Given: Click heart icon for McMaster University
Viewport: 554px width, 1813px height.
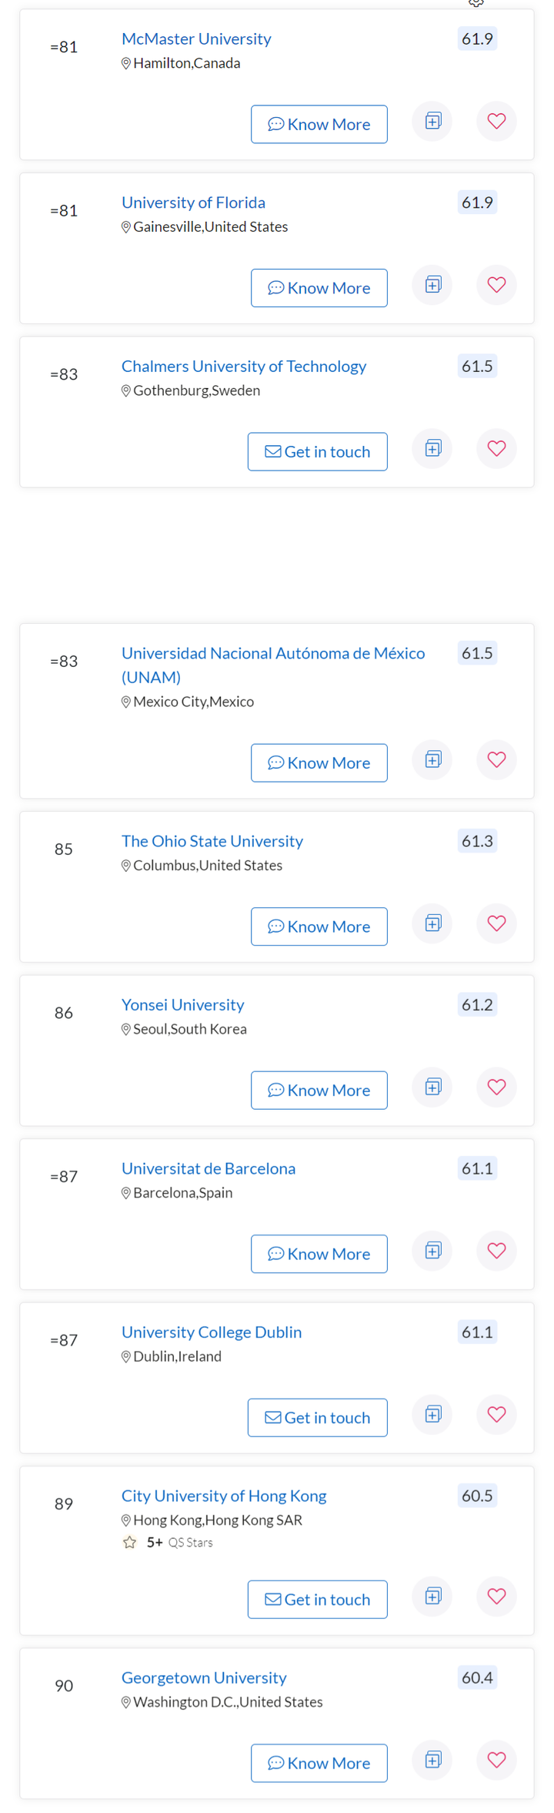Looking at the screenshot, I should point(496,121).
